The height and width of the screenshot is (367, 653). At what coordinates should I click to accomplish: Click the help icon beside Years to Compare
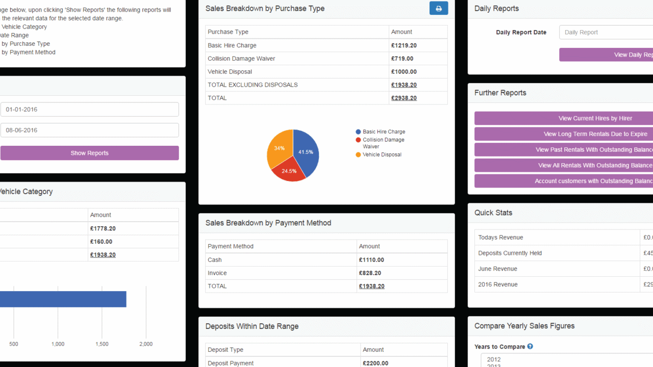[530, 347]
